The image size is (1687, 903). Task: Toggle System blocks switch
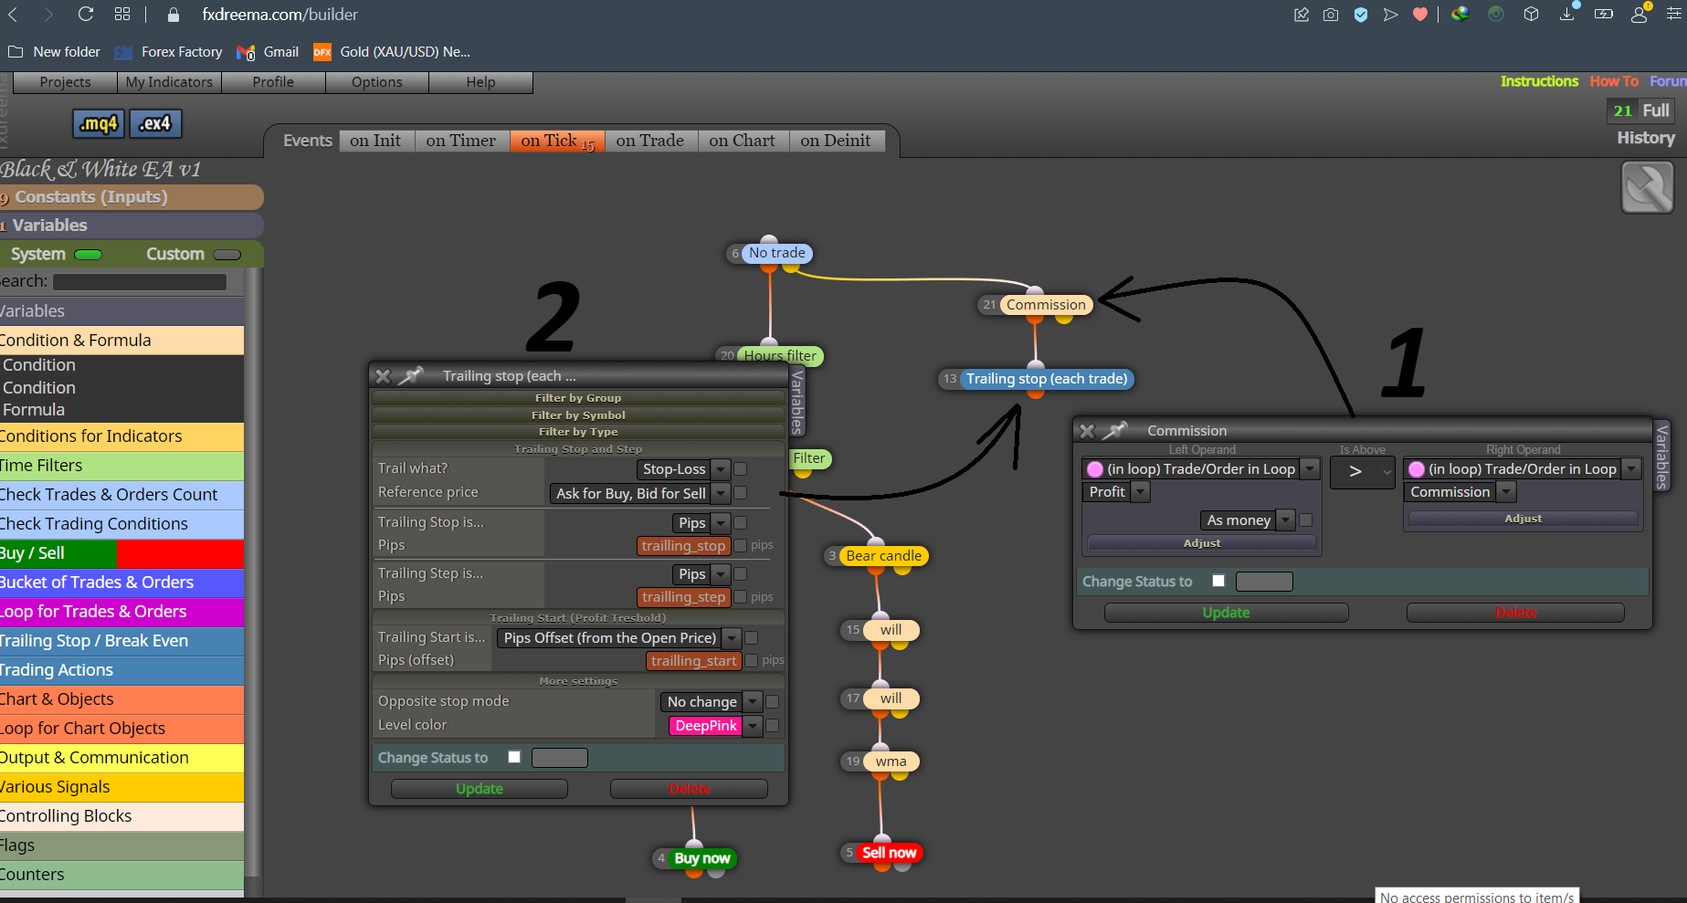[89, 254]
